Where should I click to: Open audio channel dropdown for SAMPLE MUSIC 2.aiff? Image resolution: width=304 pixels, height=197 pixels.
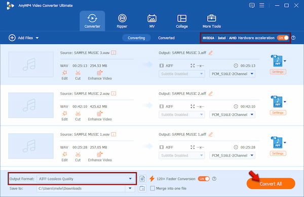click(232, 114)
